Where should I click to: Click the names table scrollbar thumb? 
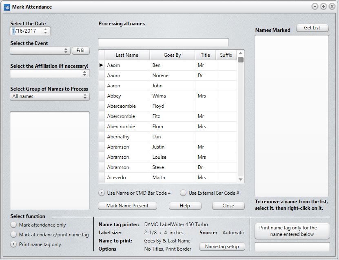click(x=241, y=60)
